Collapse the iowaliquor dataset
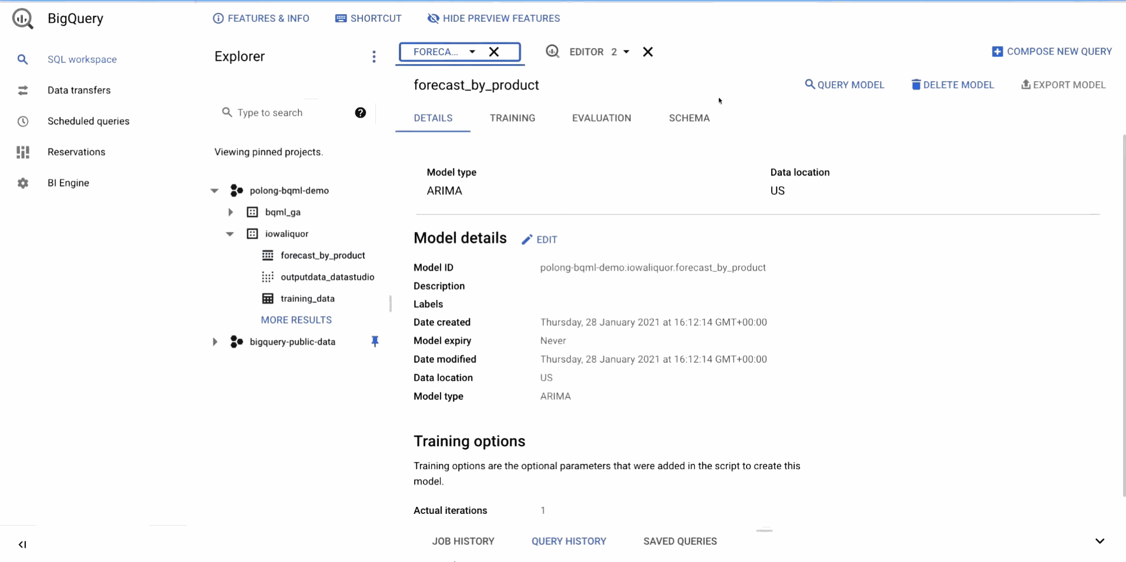1126x562 pixels. (x=229, y=234)
